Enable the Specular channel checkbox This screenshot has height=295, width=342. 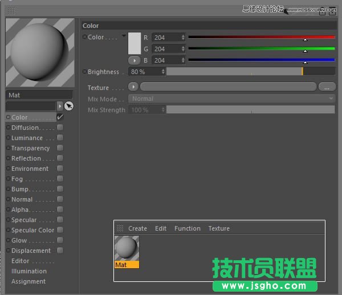60,219
